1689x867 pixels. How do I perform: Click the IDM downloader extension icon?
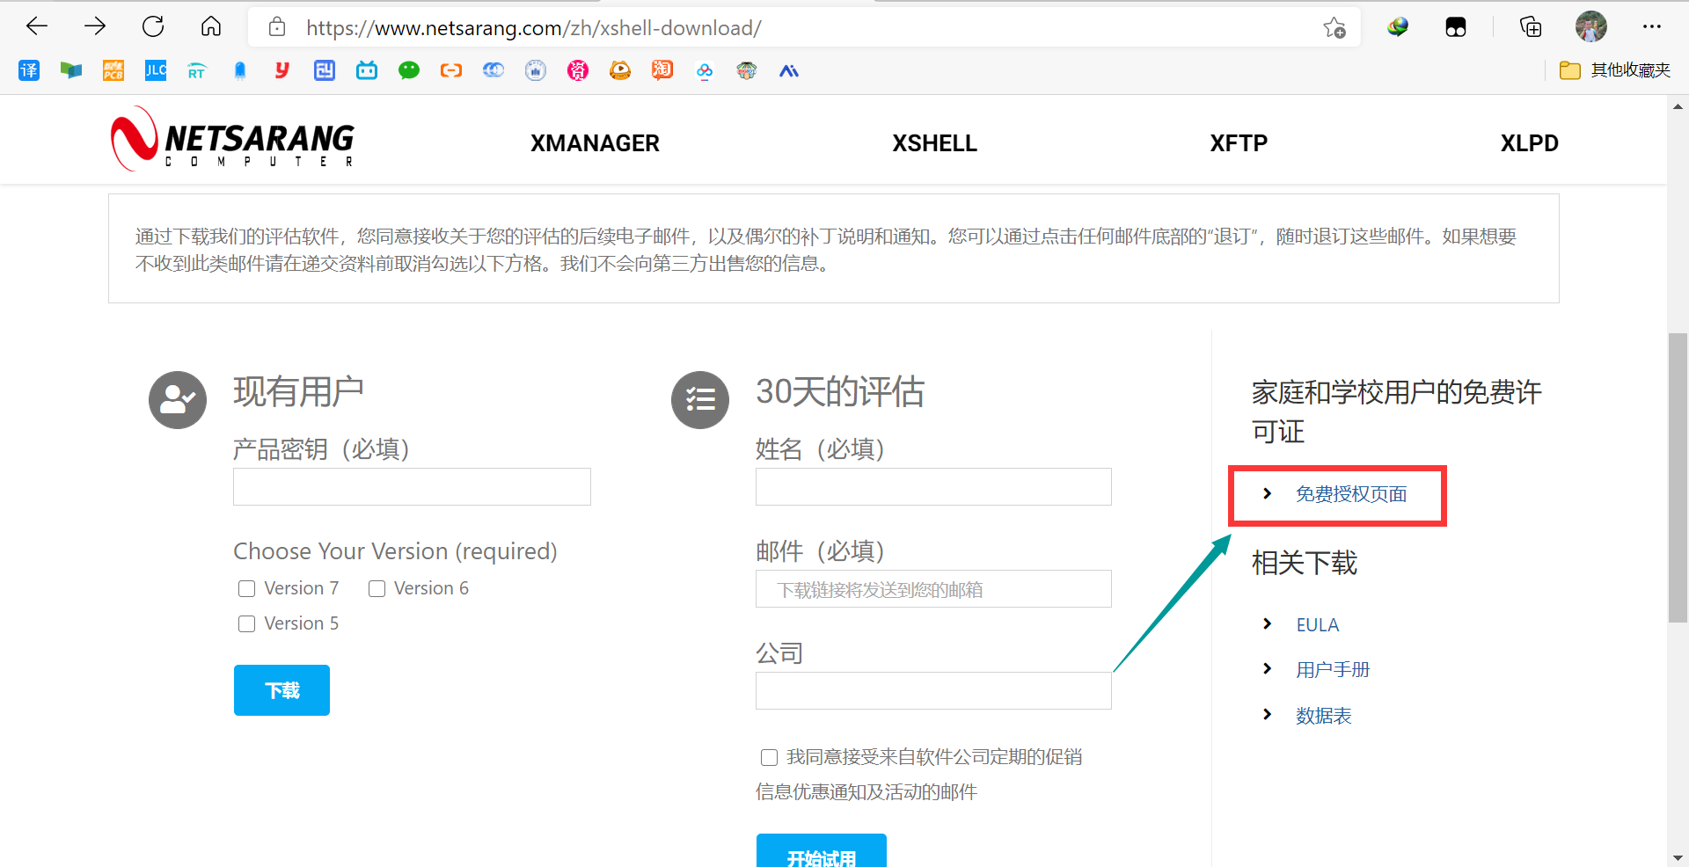coord(1397,26)
